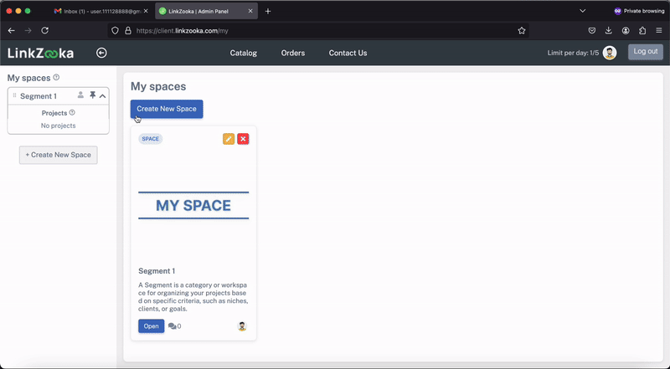
Task: Click the sidebar collapse arrow icon beside logo
Action: (x=101, y=53)
